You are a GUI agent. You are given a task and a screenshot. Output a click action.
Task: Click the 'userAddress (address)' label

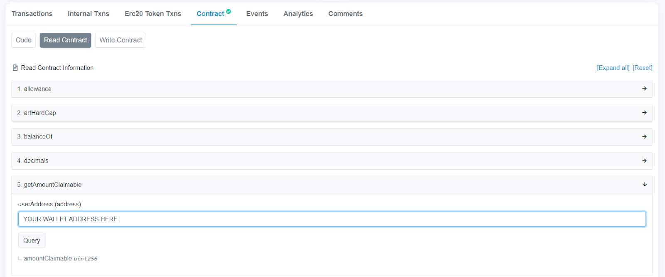(x=49, y=204)
